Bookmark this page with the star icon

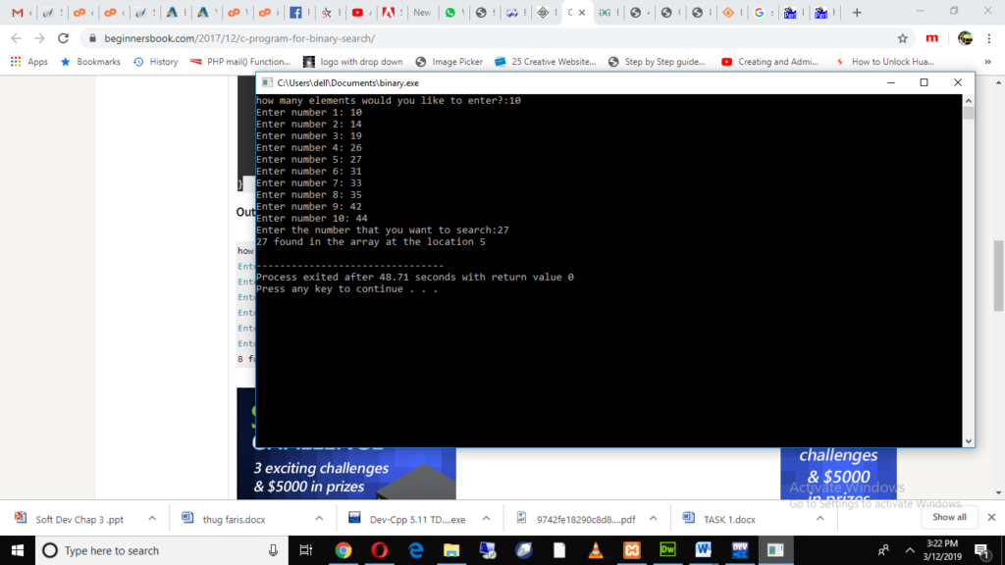903,38
